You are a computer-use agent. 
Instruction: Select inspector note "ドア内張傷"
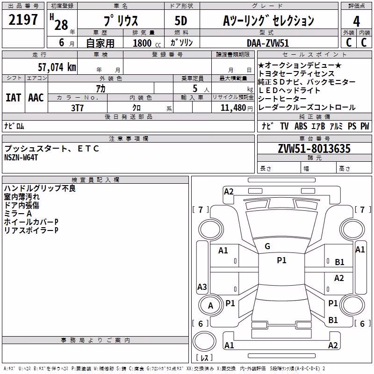point(22,205)
